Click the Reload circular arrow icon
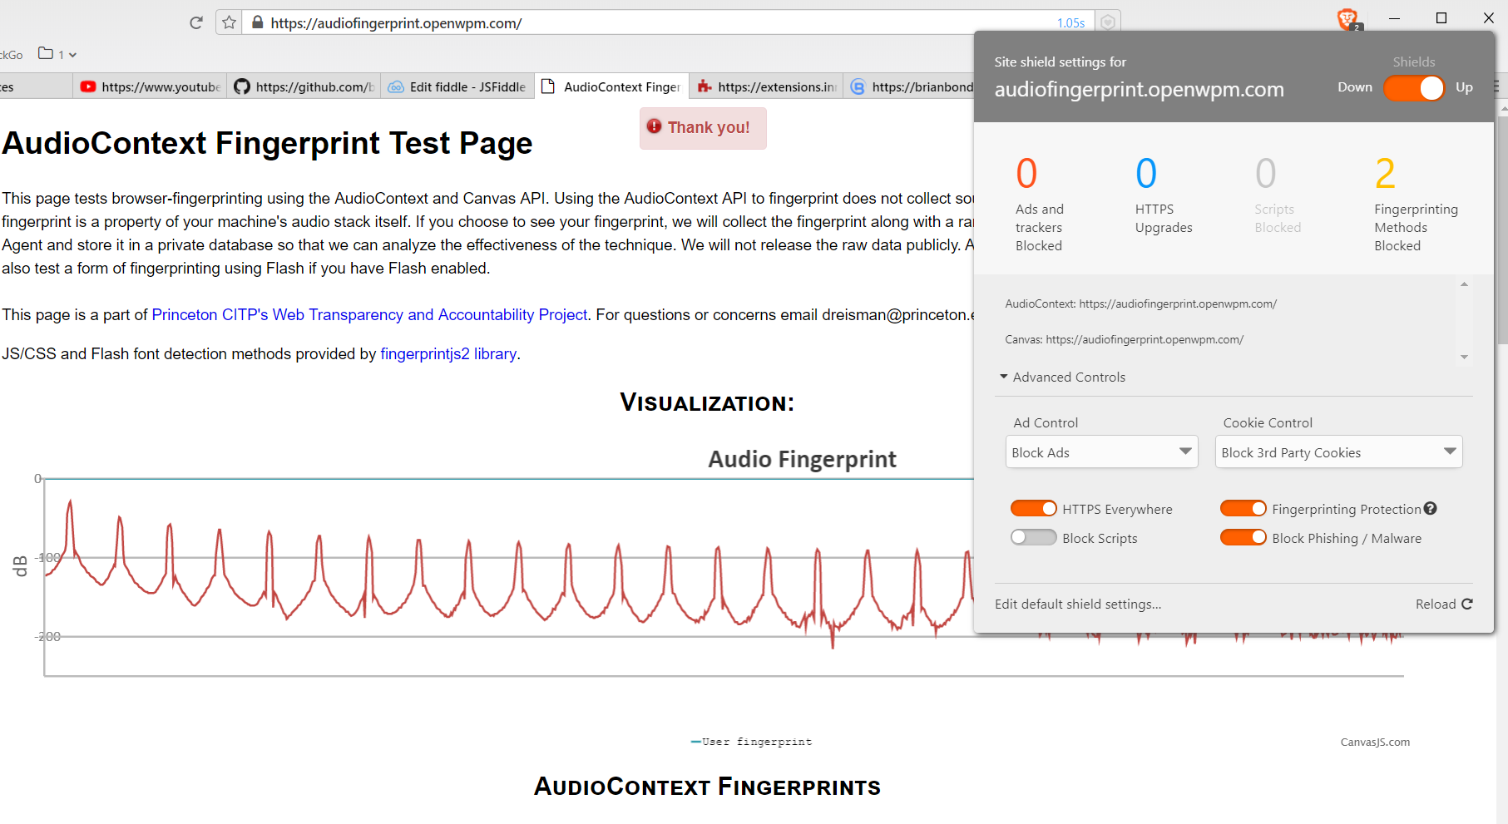1508x824 pixels. click(x=1467, y=604)
